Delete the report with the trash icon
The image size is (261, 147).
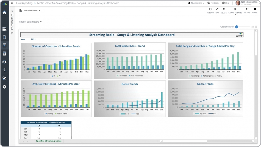click(x=224, y=10)
